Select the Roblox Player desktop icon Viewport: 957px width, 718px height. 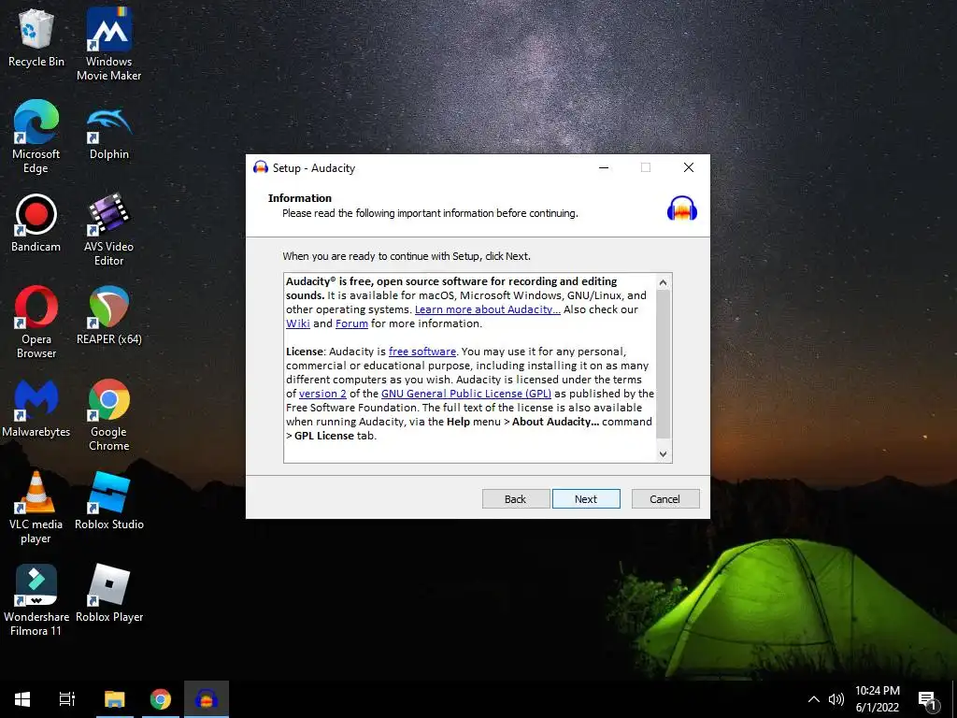click(x=109, y=594)
